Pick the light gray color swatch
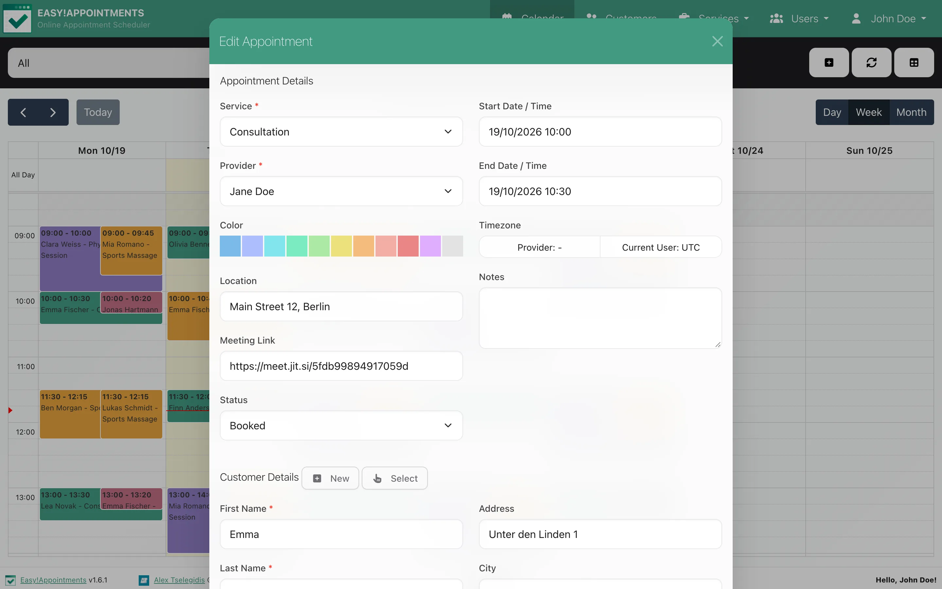The height and width of the screenshot is (589, 942). [452, 246]
